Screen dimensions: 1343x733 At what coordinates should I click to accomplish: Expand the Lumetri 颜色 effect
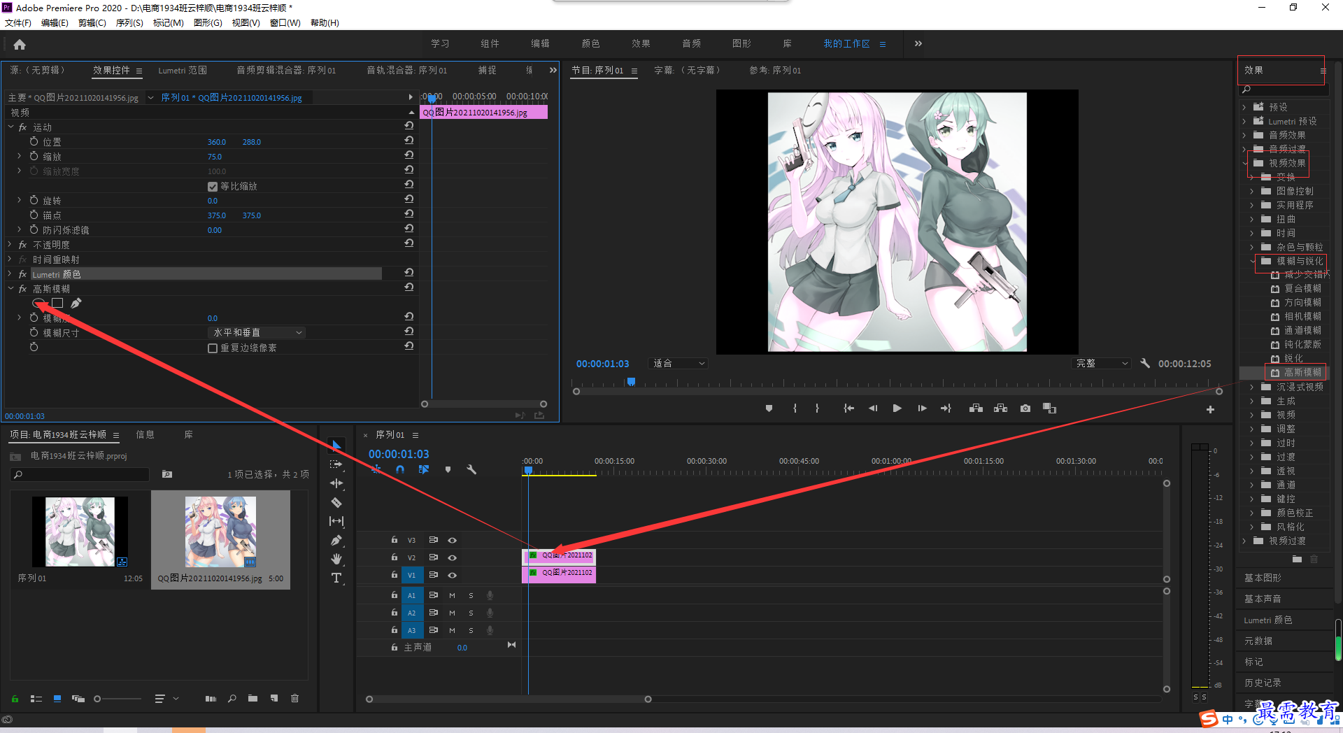click(x=10, y=274)
